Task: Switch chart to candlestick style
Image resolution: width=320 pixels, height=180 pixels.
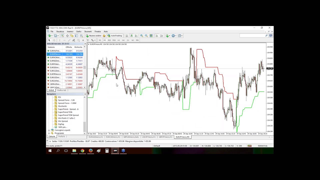Action: click(131, 36)
